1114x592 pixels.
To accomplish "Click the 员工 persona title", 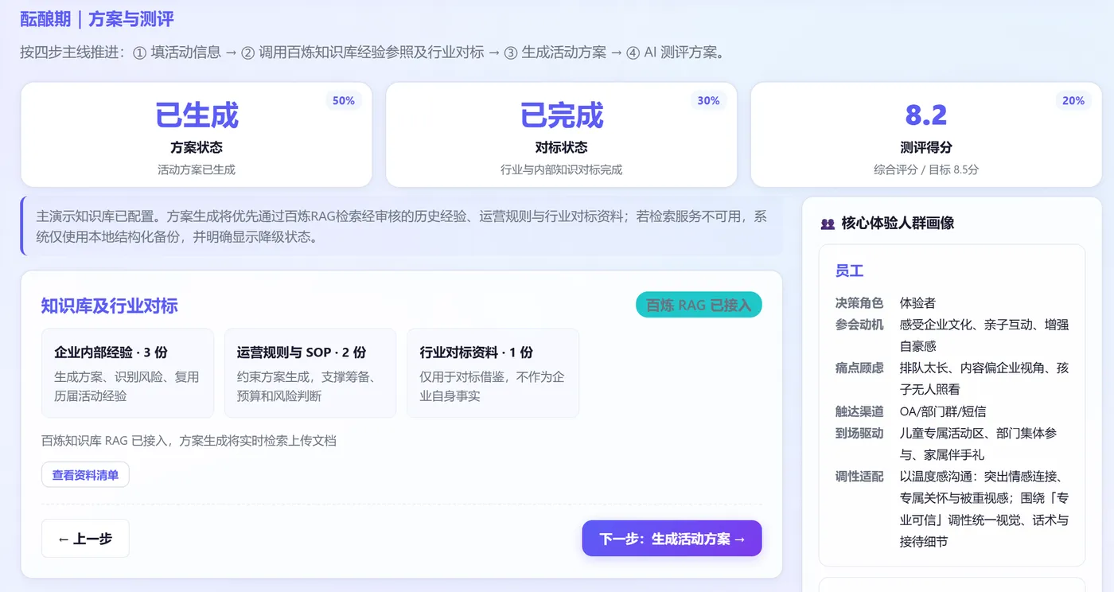I will pos(849,271).
